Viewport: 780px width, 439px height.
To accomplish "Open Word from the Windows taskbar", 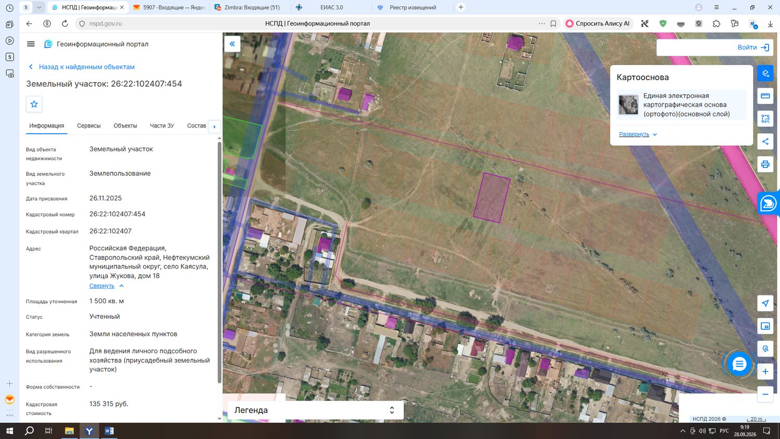I will tap(109, 431).
